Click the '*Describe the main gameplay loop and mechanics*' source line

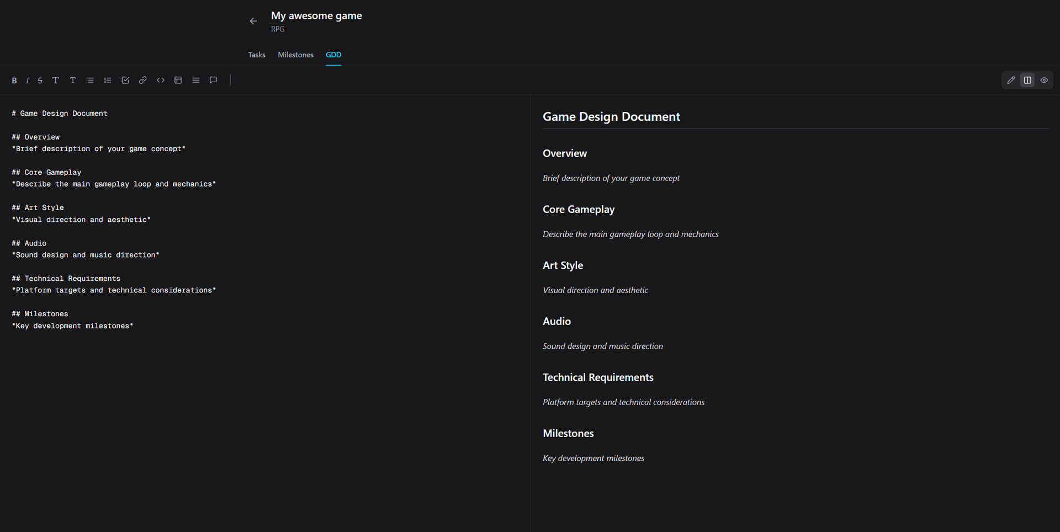(x=114, y=184)
